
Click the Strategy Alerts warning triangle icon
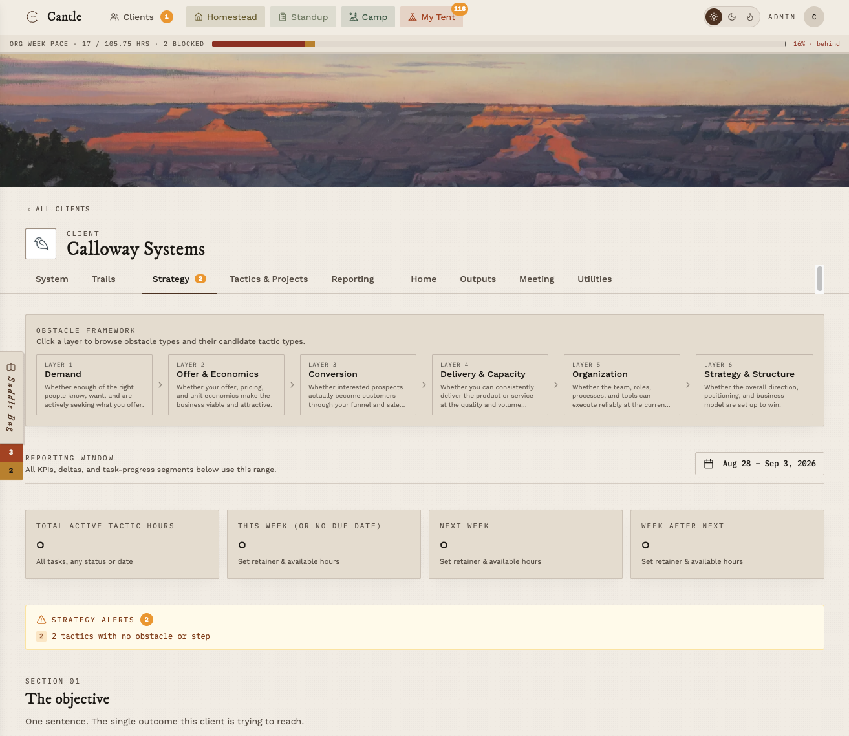tap(41, 620)
